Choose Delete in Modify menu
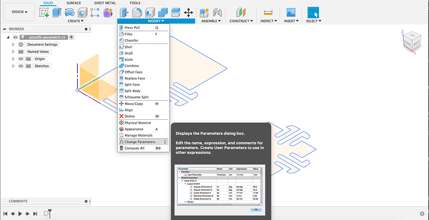The image size is (429, 220). [143, 116]
